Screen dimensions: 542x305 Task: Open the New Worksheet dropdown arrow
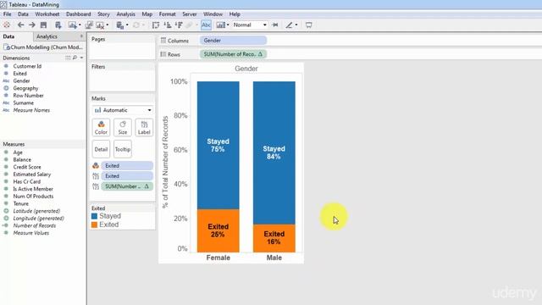[x=80, y=25]
